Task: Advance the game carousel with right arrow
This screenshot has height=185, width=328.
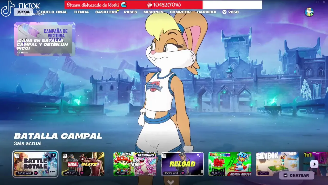Action: (314, 164)
